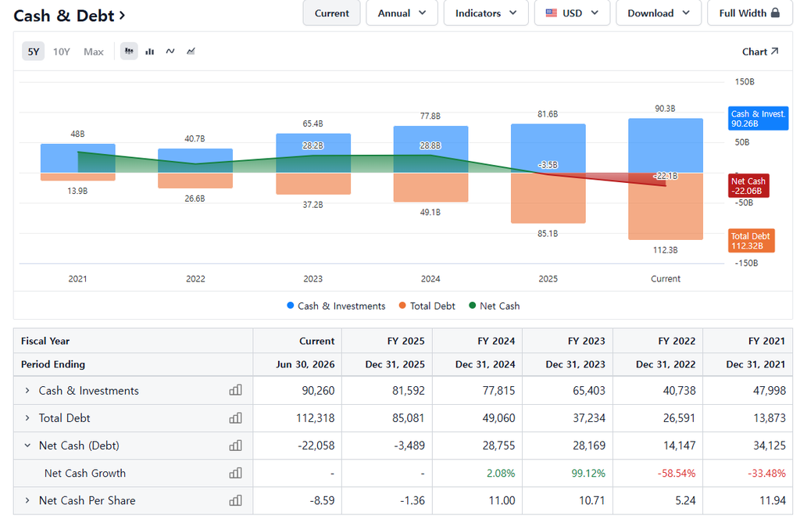800x519 pixels.
Task: Expand the Cash & Investments row
Action: [x=27, y=390]
